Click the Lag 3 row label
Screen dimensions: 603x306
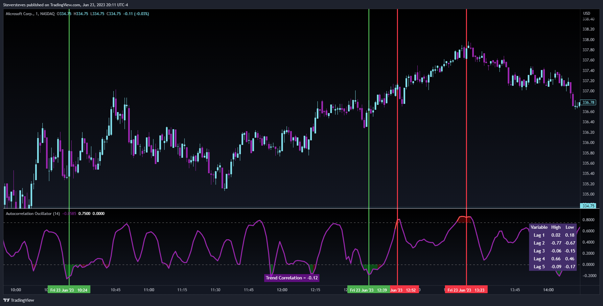539,251
